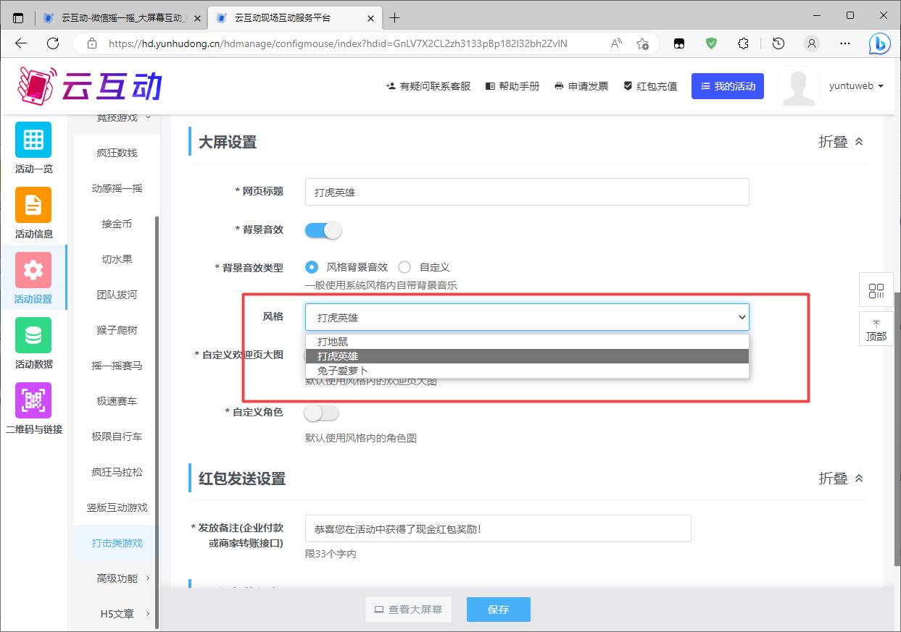Open the 活动信息 document icon
Screen dimensions: 901x632
33,205
